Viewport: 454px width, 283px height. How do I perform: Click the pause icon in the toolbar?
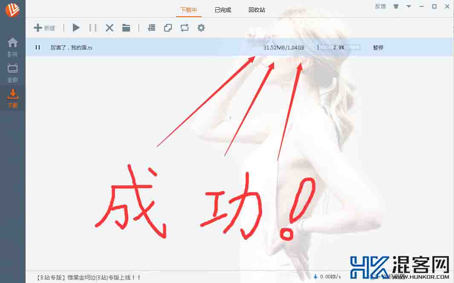[93, 28]
